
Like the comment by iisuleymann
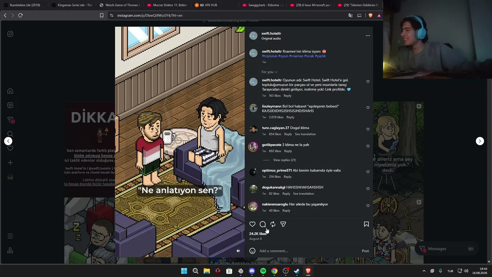pyautogui.click(x=368, y=108)
